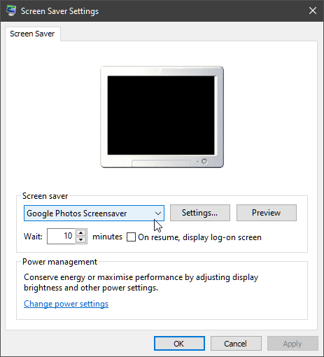This screenshot has width=324, height=357.
Task: Click the Screen Saver Settings title text
Action: [x=59, y=11]
